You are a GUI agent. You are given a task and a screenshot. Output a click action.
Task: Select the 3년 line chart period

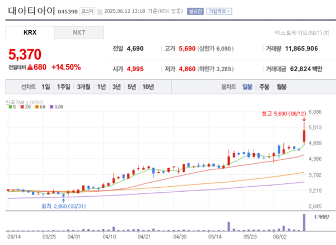pyautogui.click(x=116, y=87)
